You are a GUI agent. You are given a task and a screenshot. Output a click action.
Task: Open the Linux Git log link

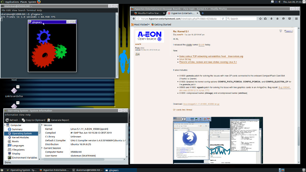tap(185, 59)
